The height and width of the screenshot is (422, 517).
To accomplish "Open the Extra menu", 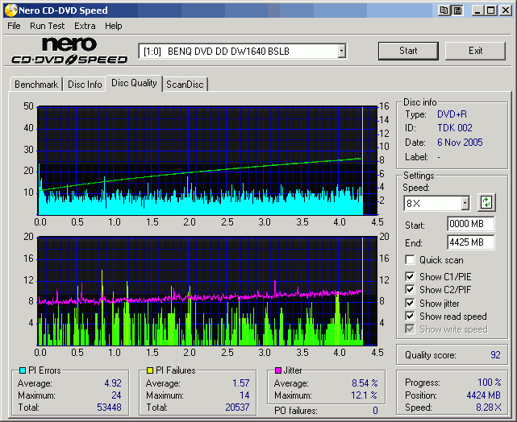I will [85, 26].
